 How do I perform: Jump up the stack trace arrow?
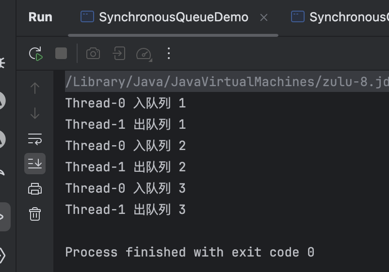[x=35, y=88]
